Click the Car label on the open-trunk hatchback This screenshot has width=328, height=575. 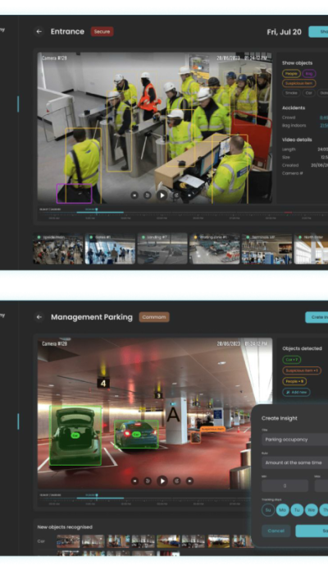pos(75,435)
